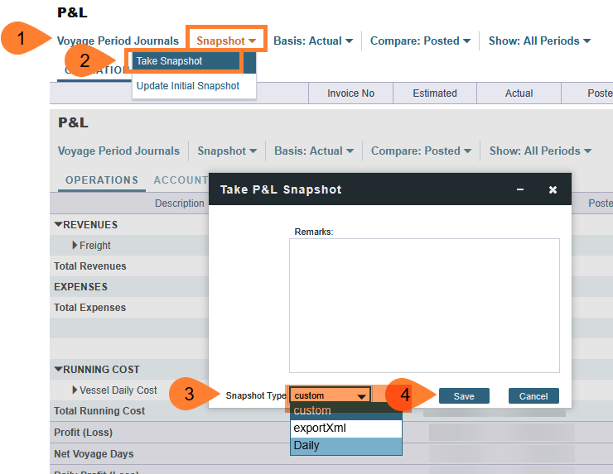Open the Snapshot Type combo box
Screen dimensions: 613x474
330,396
